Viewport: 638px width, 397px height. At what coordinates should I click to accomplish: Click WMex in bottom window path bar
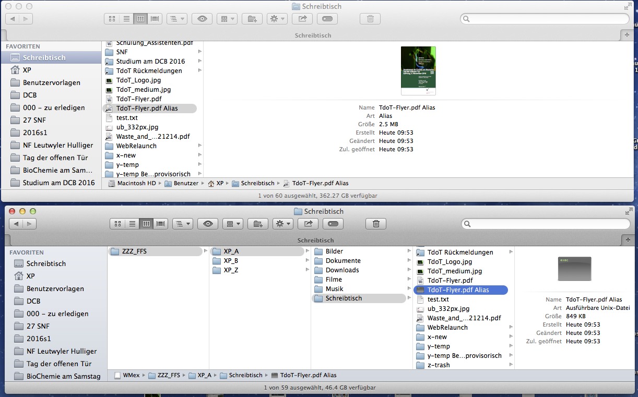126,375
